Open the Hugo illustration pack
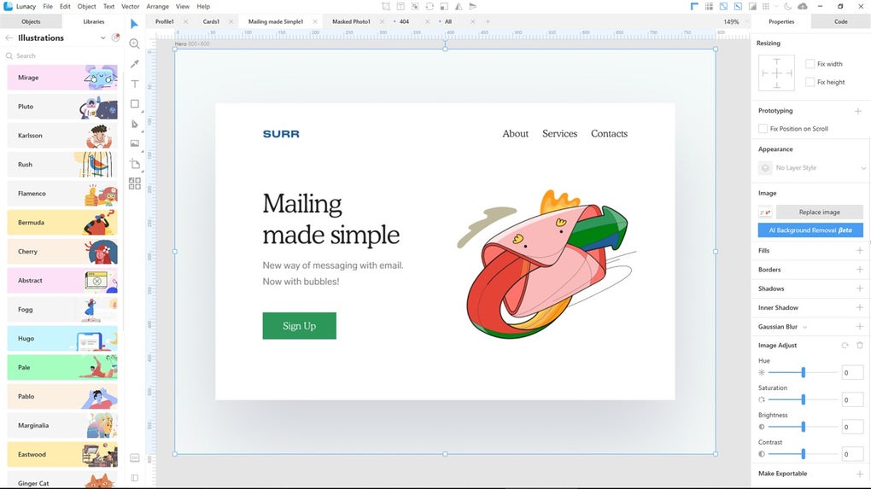 click(x=62, y=339)
